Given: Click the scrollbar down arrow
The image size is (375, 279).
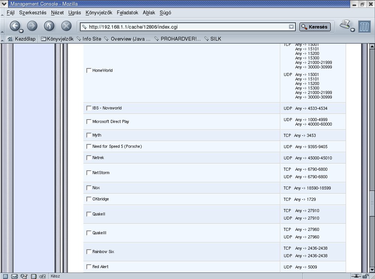Looking at the screenshot, I should (x=372, y=270).
